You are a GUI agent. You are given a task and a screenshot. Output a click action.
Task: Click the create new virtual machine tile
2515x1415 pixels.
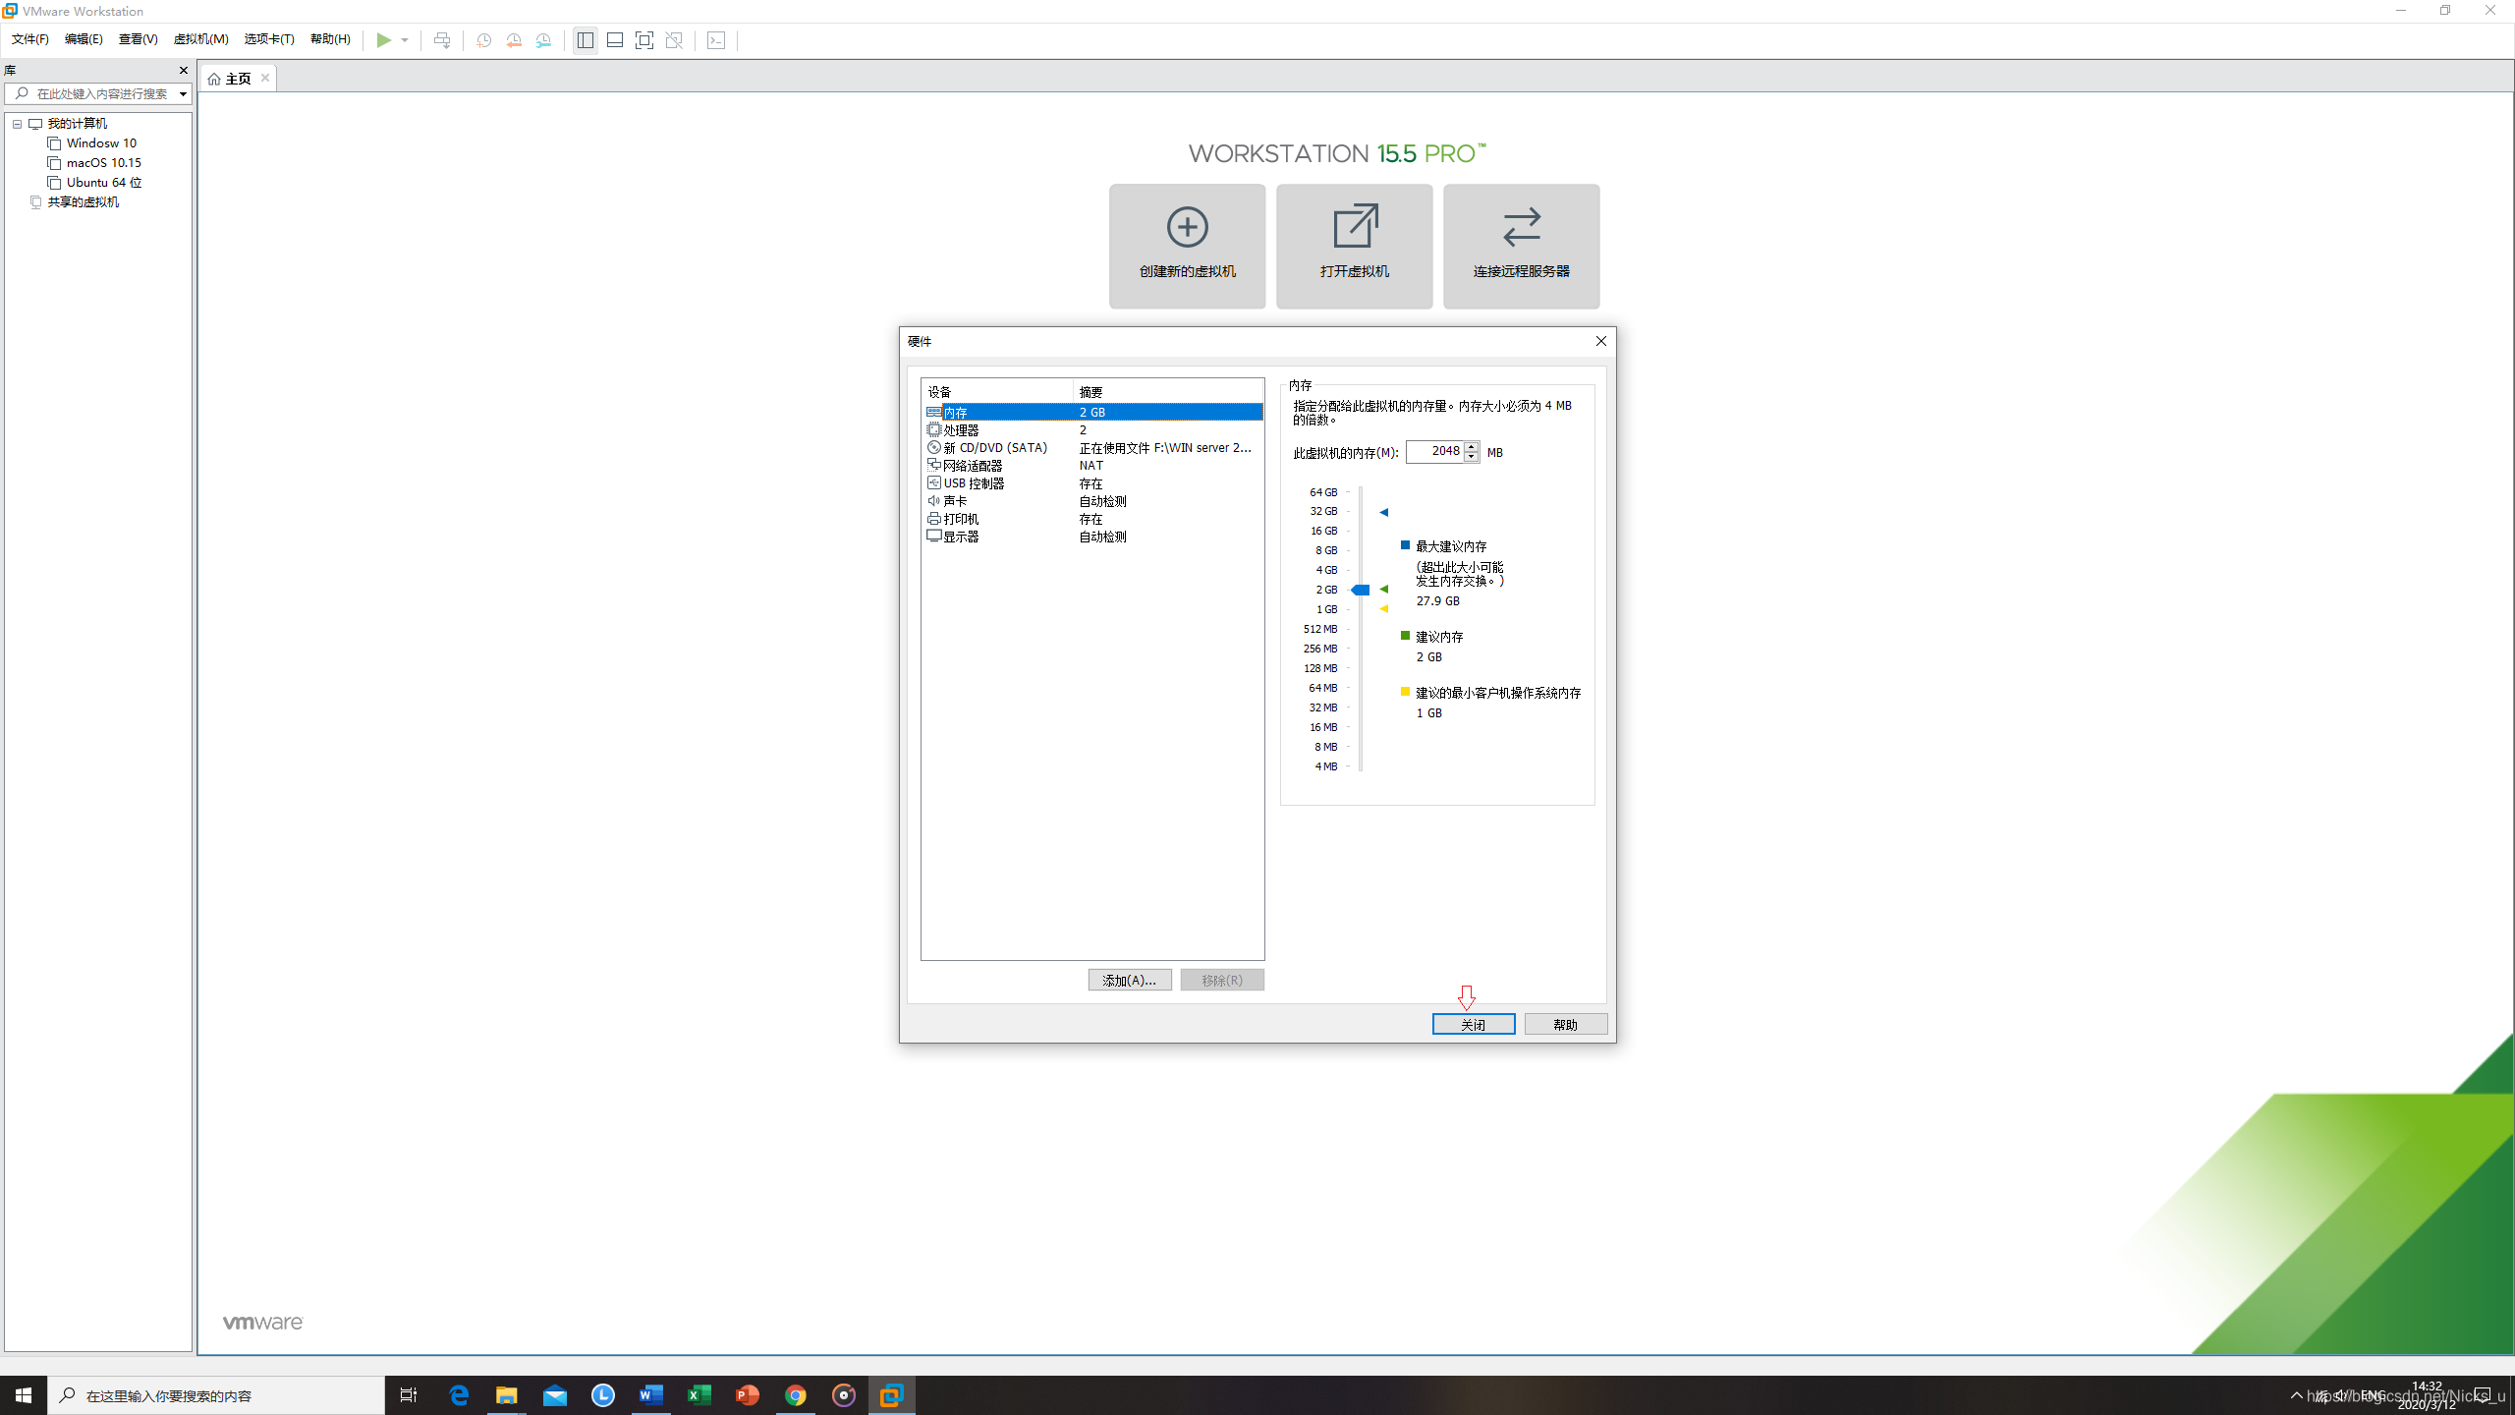click(1187, 246)
